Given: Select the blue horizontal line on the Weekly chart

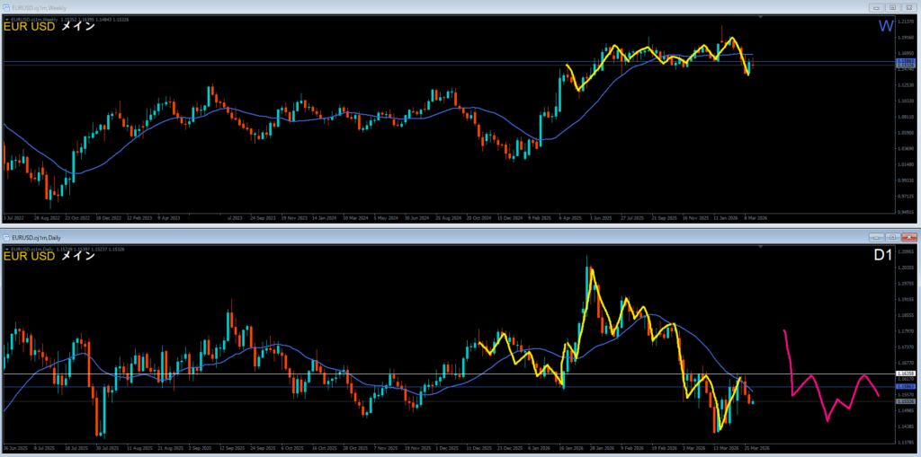Looking at the screenshot, I should 448,62.
